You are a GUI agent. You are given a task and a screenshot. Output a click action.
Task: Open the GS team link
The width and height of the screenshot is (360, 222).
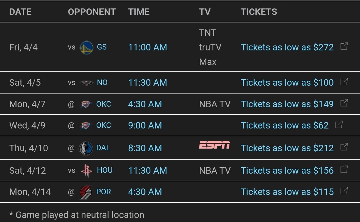(102, 47)
